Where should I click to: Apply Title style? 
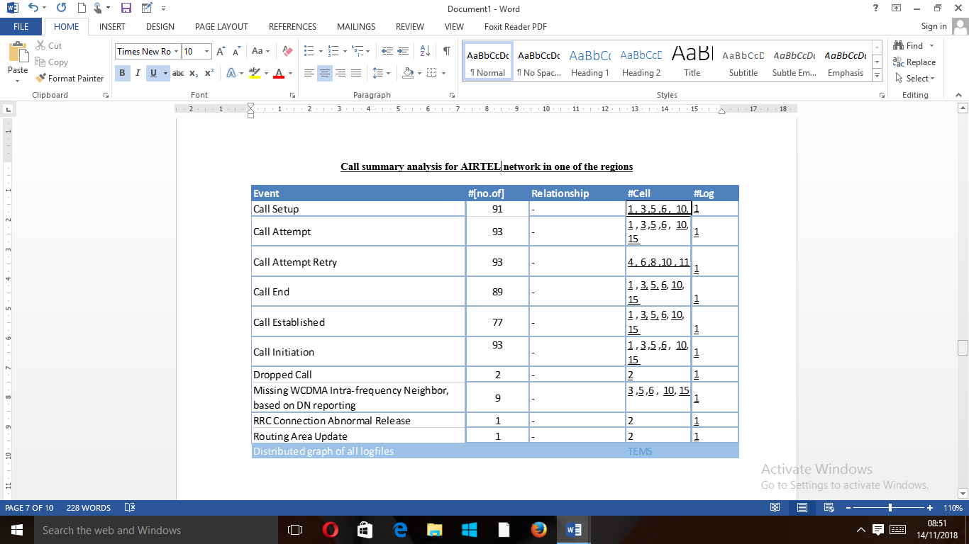coord(692,62)
